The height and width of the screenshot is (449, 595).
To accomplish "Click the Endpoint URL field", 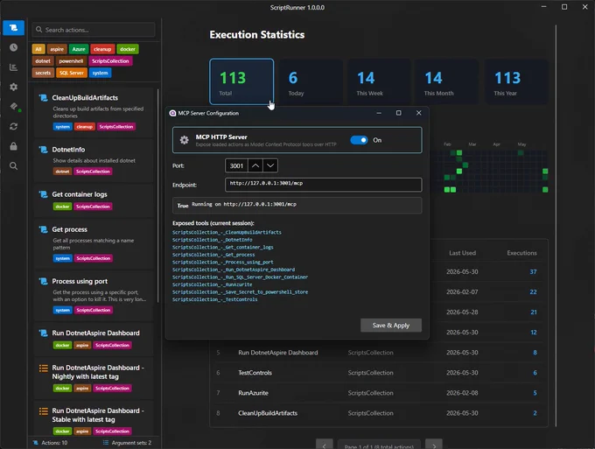I will pyautogui.click(x=323, y=185).
